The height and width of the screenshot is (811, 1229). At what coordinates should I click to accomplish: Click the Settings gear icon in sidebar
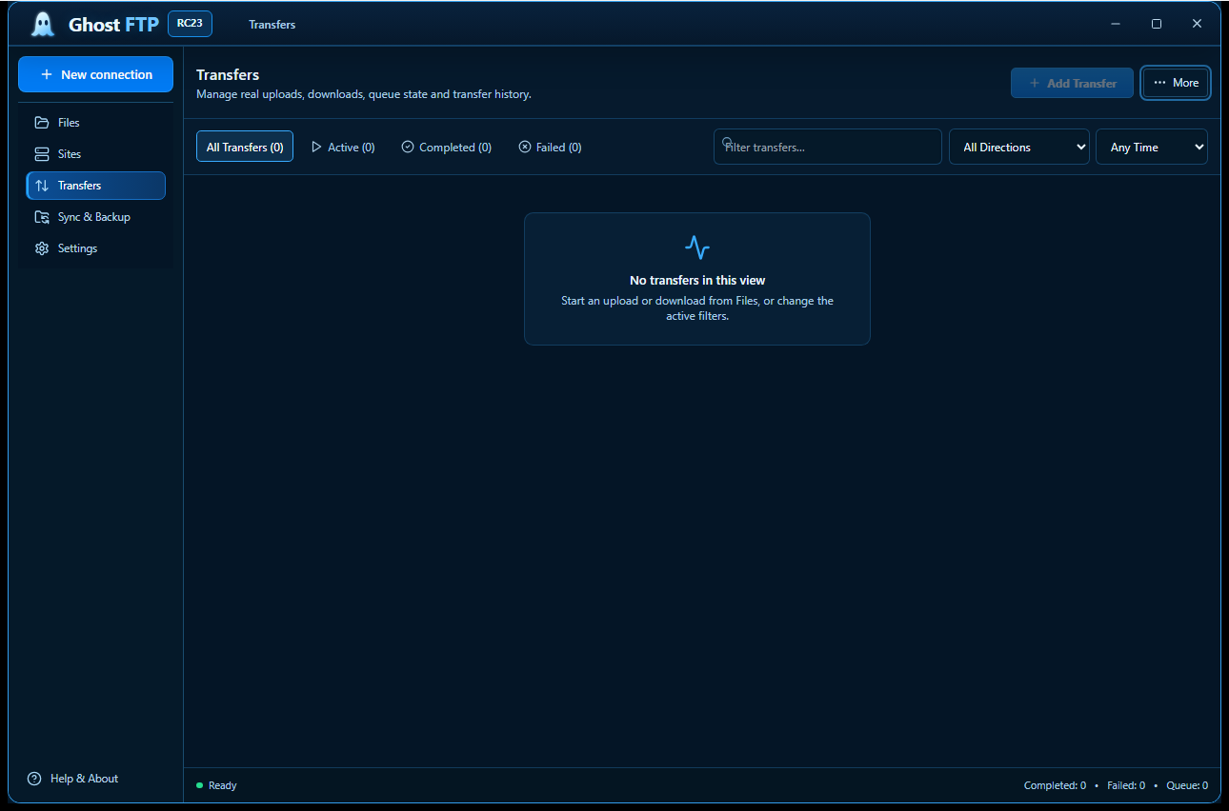(42, 248)
